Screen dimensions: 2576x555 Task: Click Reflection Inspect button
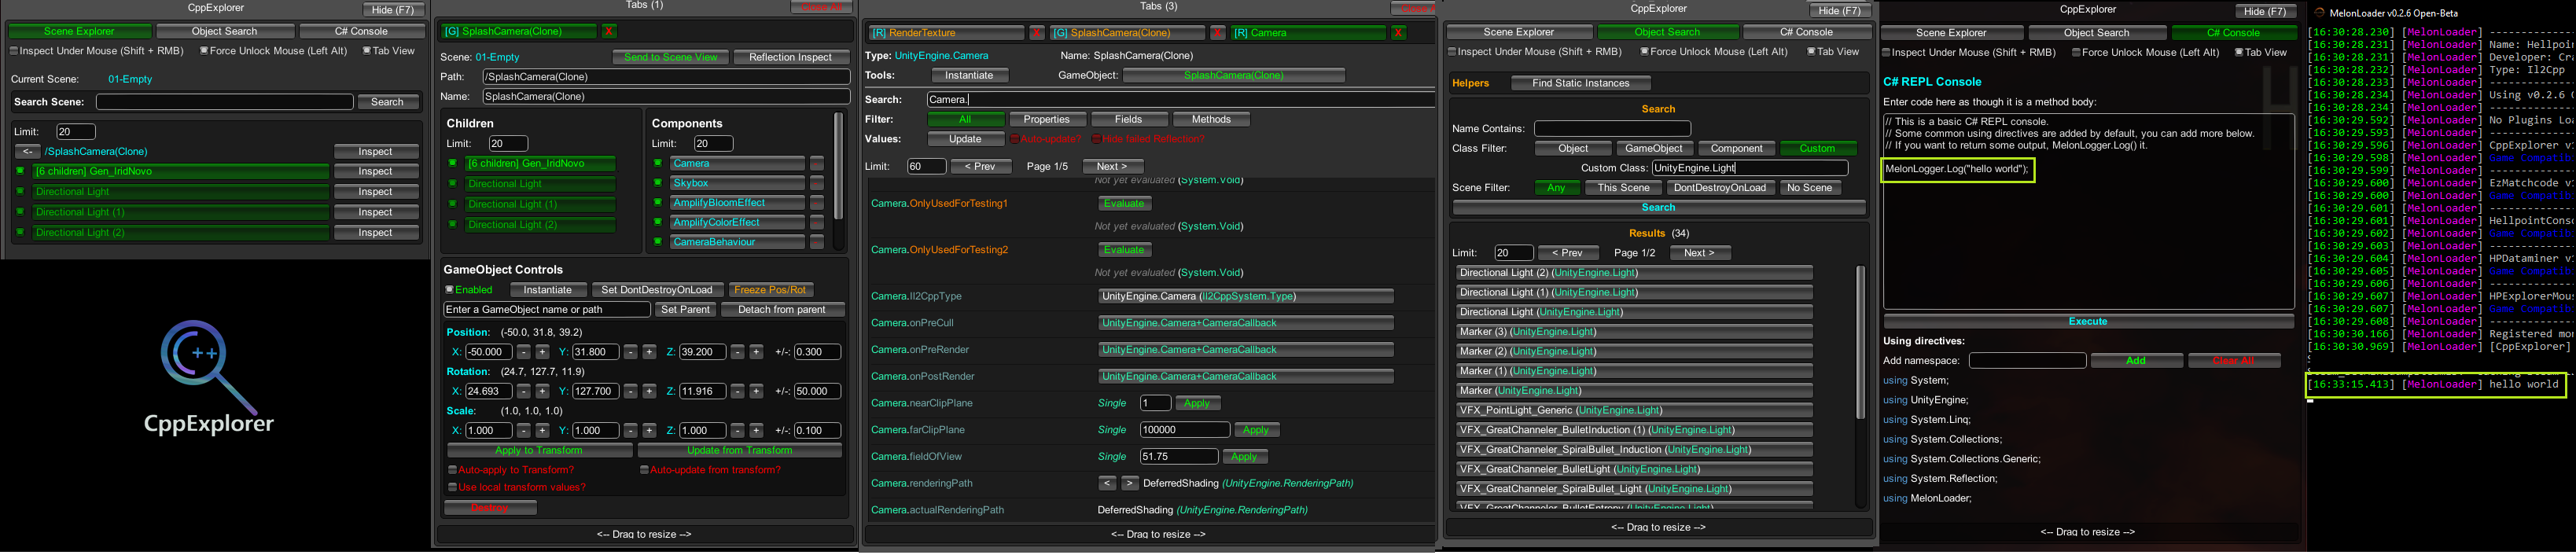point(790,58)
